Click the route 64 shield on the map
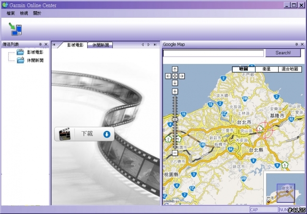The height and width of the screenshot is (214, 307). (x=230, y=150)
